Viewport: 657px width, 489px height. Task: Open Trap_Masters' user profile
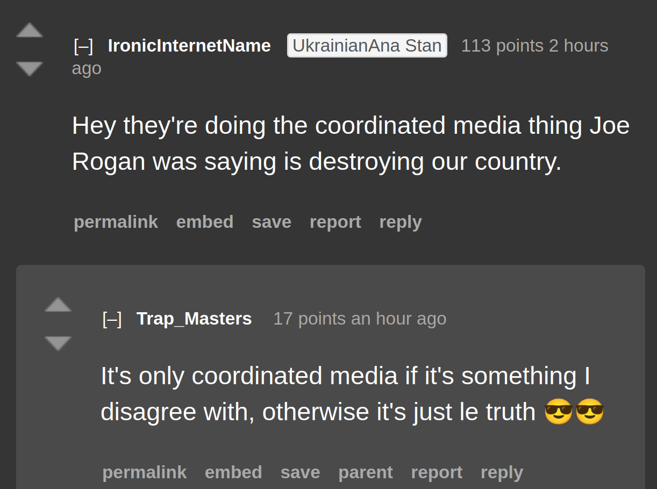[194, 319]
